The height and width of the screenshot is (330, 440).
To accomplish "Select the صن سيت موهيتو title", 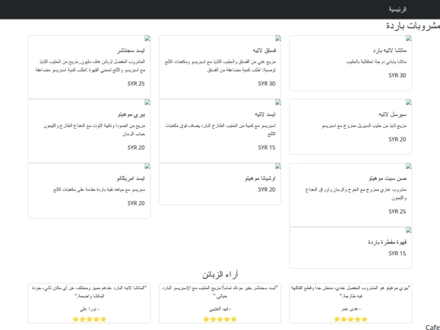I will coord(388,178).
